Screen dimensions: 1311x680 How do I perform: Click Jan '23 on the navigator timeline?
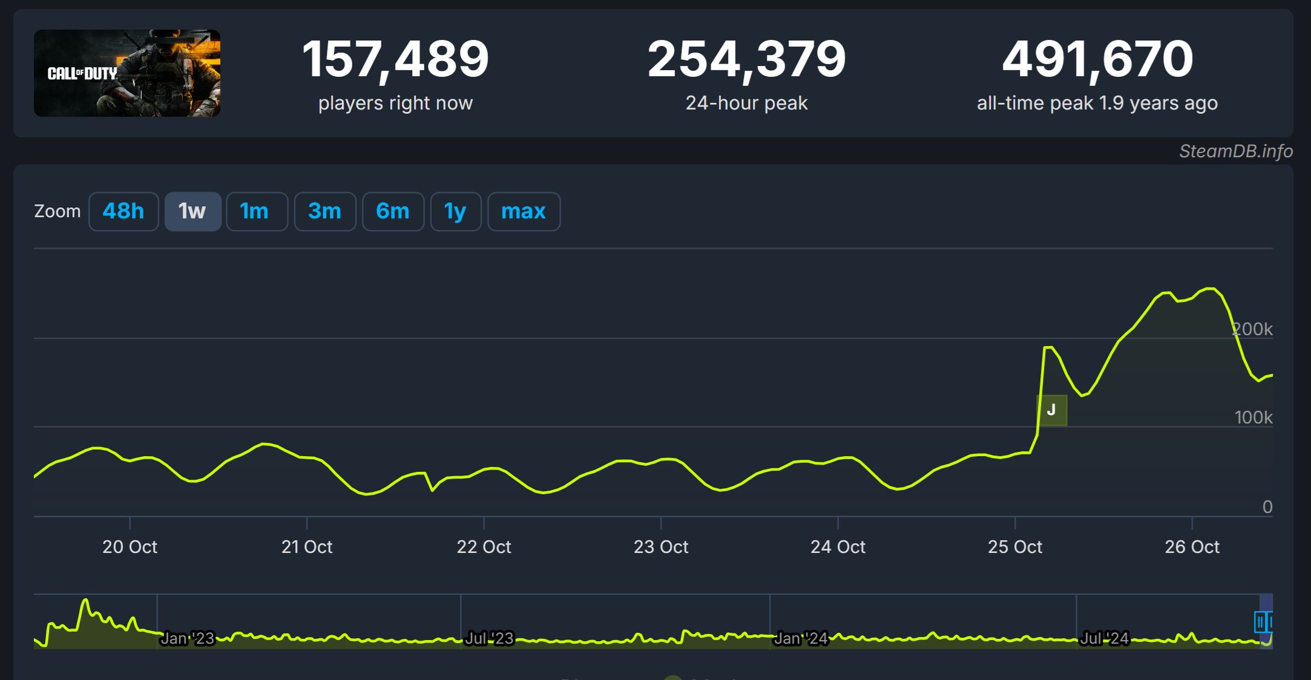coord(187,638)
